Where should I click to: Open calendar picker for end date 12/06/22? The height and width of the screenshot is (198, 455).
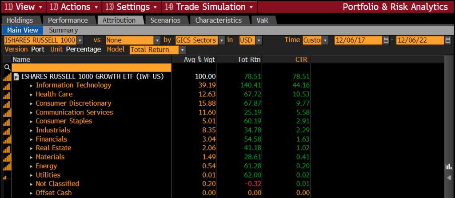coord(448,40)
